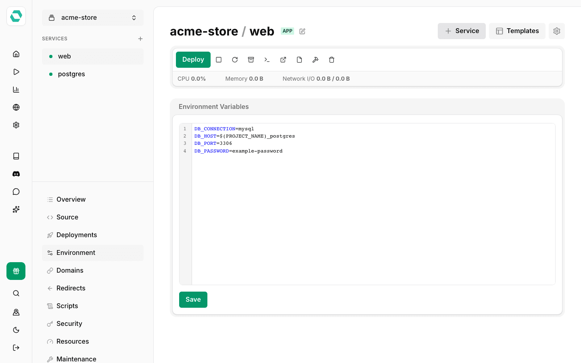The width and height of the screenshot is (581, 363).
Task: Open the play-shaped Actions icon in rail
Action: tap(16, 72)
